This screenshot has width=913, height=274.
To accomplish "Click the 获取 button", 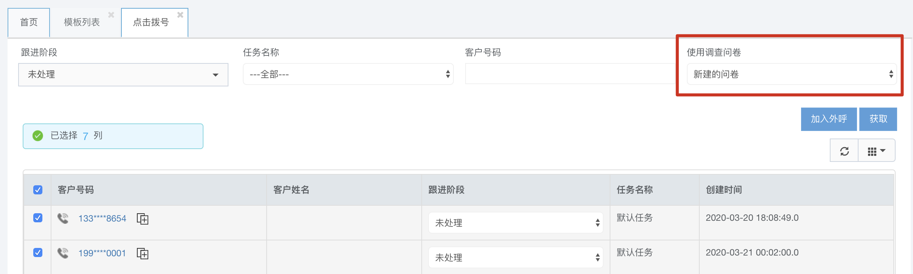I will pyautogui.click(x=878, y=119).
